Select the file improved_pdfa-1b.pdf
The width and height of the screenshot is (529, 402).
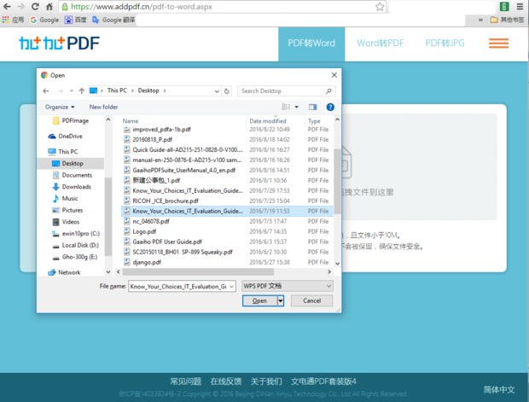227,129
